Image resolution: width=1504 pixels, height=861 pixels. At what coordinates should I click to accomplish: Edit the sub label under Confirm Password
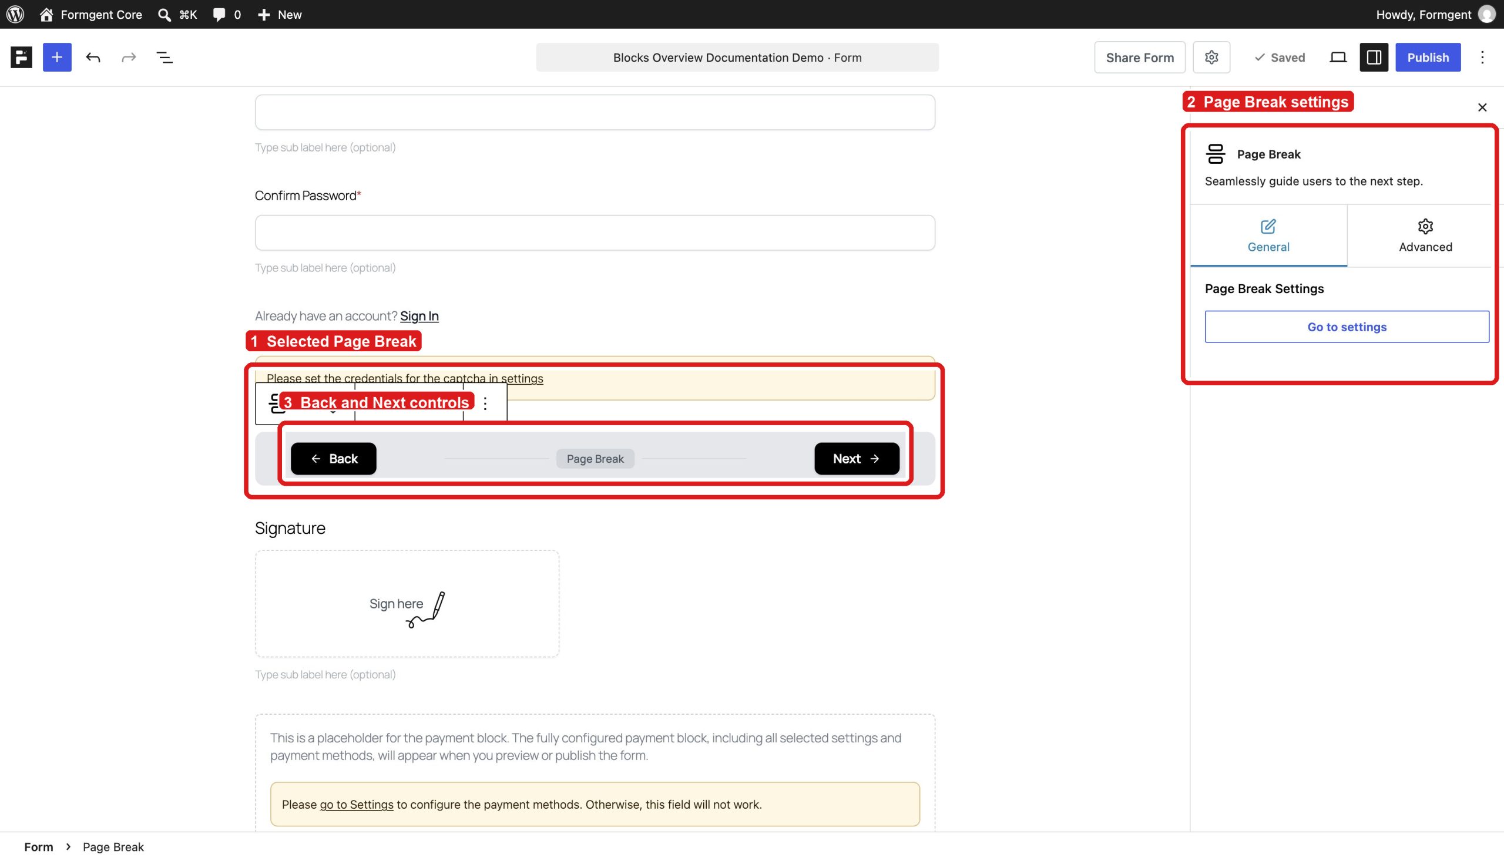pos(325,268)
